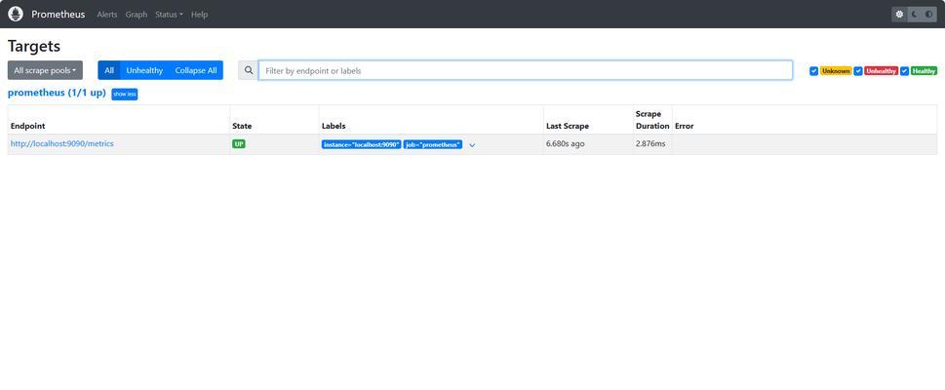Screen dimensions: 945x390
Task: Switch to light theme sun icon
Action: 899,14
